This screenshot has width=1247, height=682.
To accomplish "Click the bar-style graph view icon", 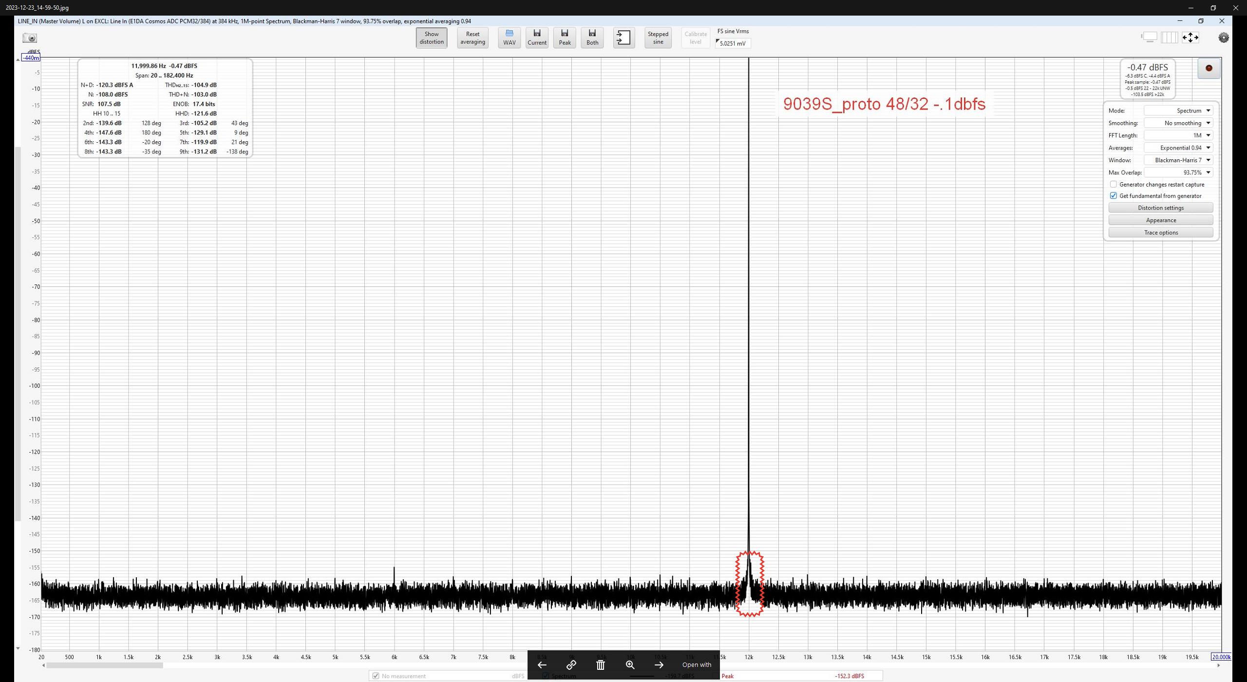I will click(1170, 37).
